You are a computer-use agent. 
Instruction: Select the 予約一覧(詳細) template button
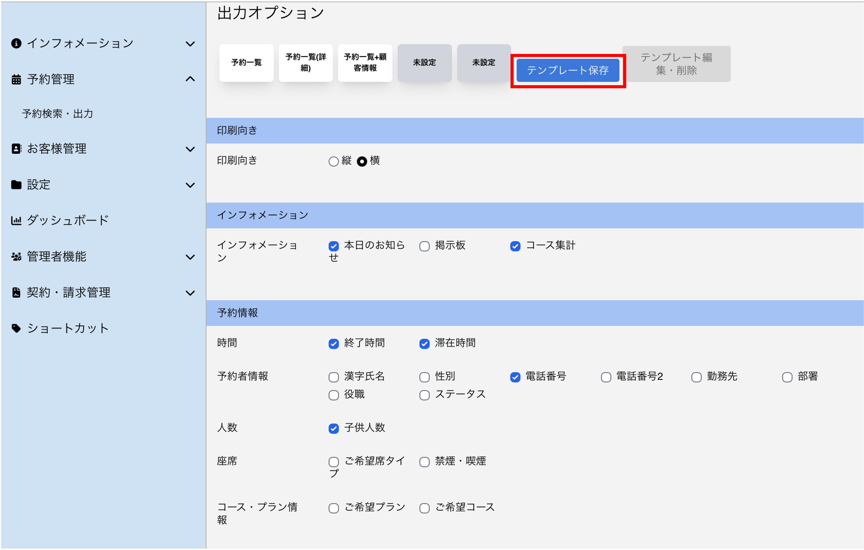point(306,63)
